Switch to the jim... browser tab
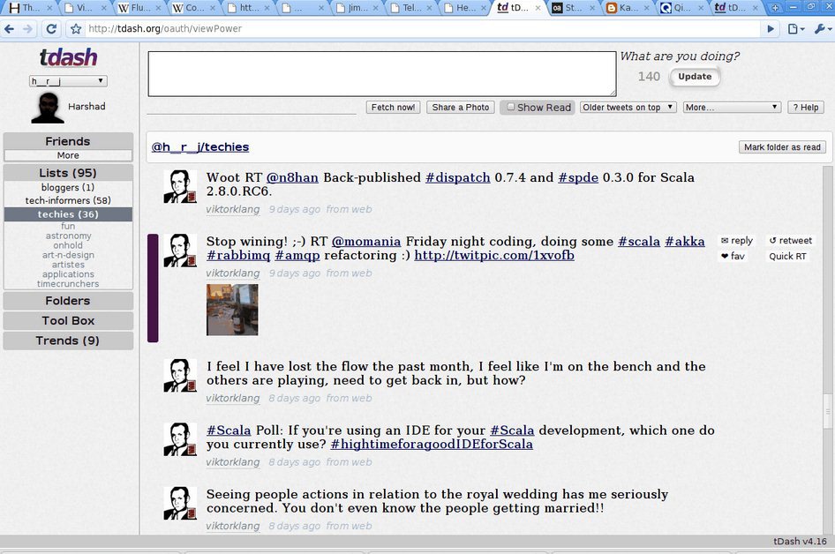835x554 pixels. 356,8
